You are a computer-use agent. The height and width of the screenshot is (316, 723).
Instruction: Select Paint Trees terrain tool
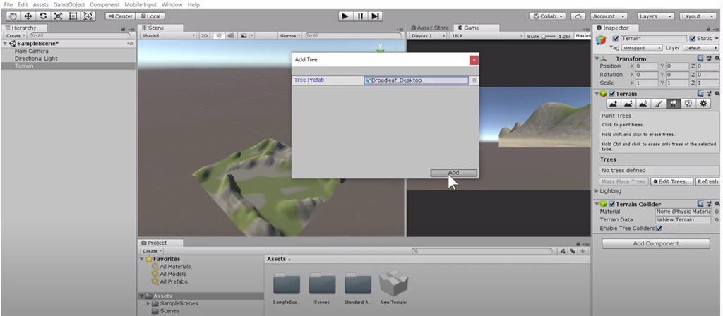pyautogui.click(x=673, y=104)
